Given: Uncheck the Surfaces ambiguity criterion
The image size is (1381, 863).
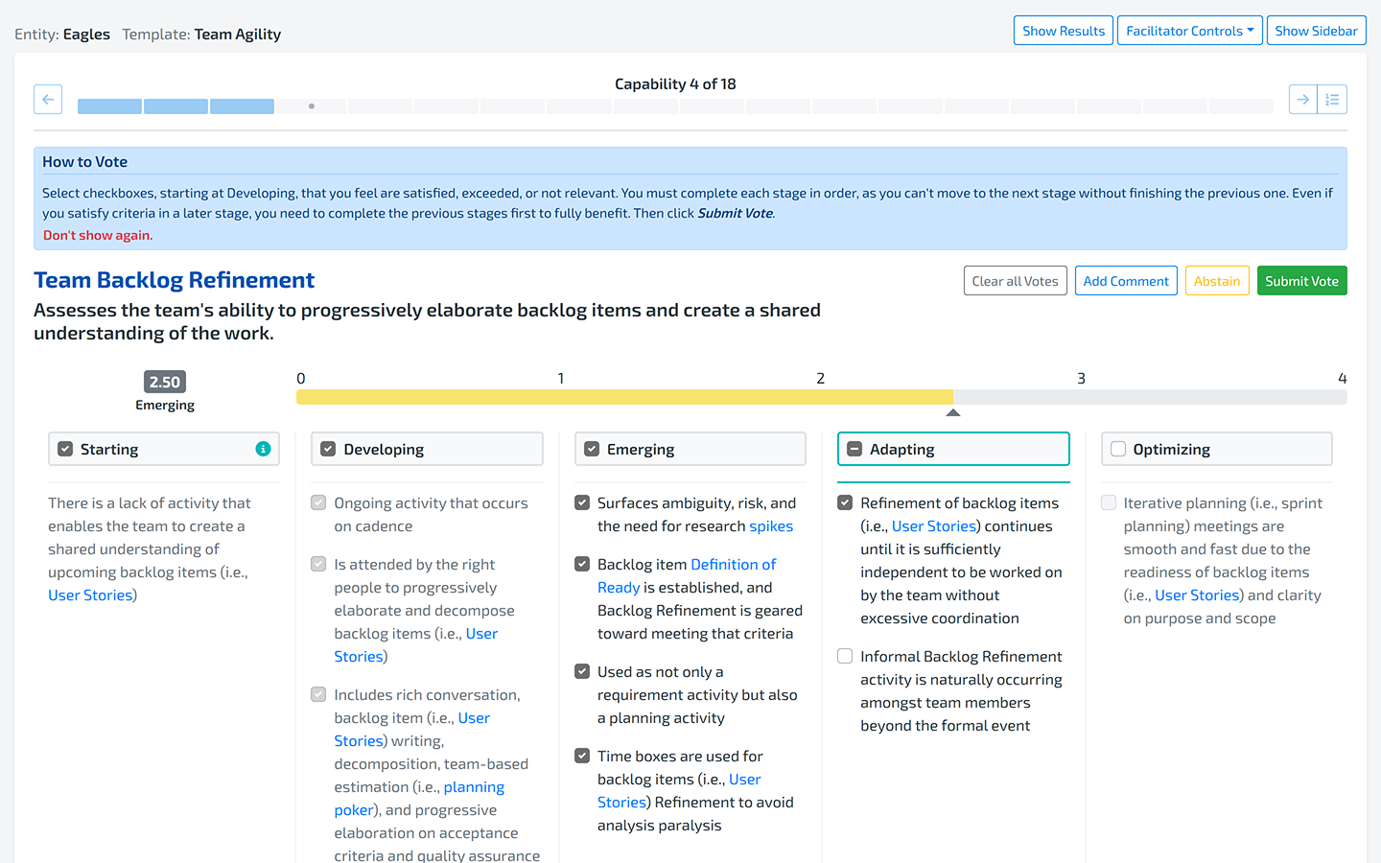Looking at the screenshot, I should pyautogui.click(x=582, y=503).
